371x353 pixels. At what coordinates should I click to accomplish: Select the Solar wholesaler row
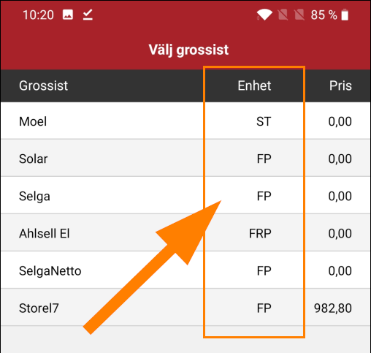click(x=185, y=158)
